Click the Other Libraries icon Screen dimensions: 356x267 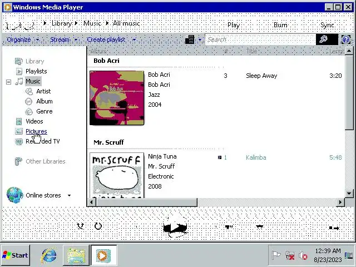(18, 161)
